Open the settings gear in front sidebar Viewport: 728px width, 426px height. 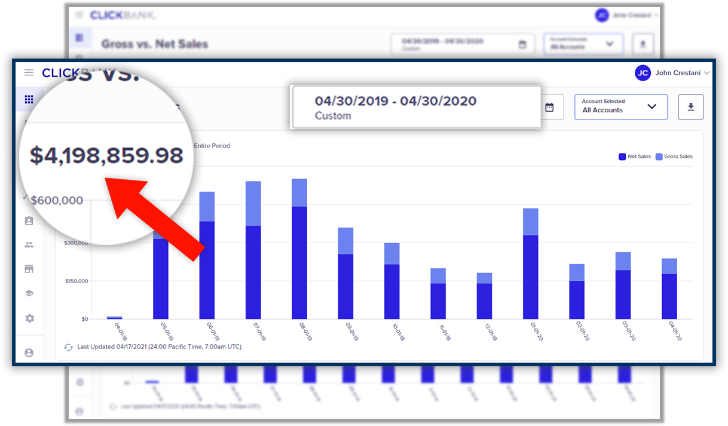coord(29,318)
